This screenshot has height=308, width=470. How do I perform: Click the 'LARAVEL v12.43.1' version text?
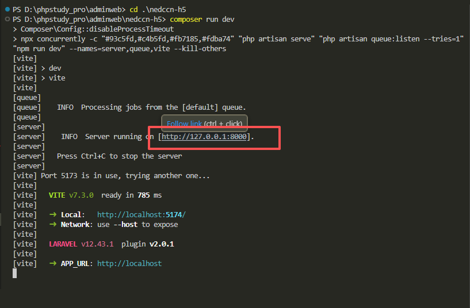pos(81,244)
